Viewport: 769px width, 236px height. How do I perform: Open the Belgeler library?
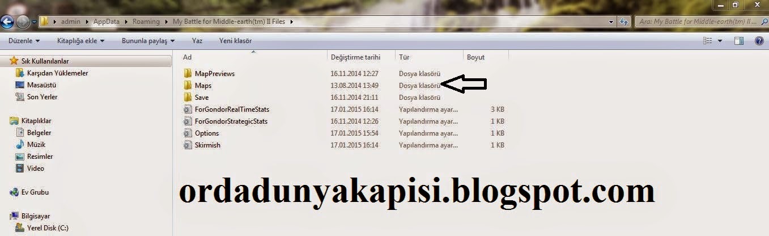39,133
